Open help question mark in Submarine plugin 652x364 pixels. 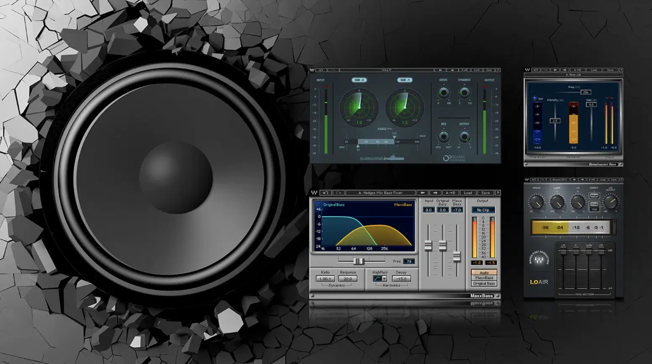498,70
